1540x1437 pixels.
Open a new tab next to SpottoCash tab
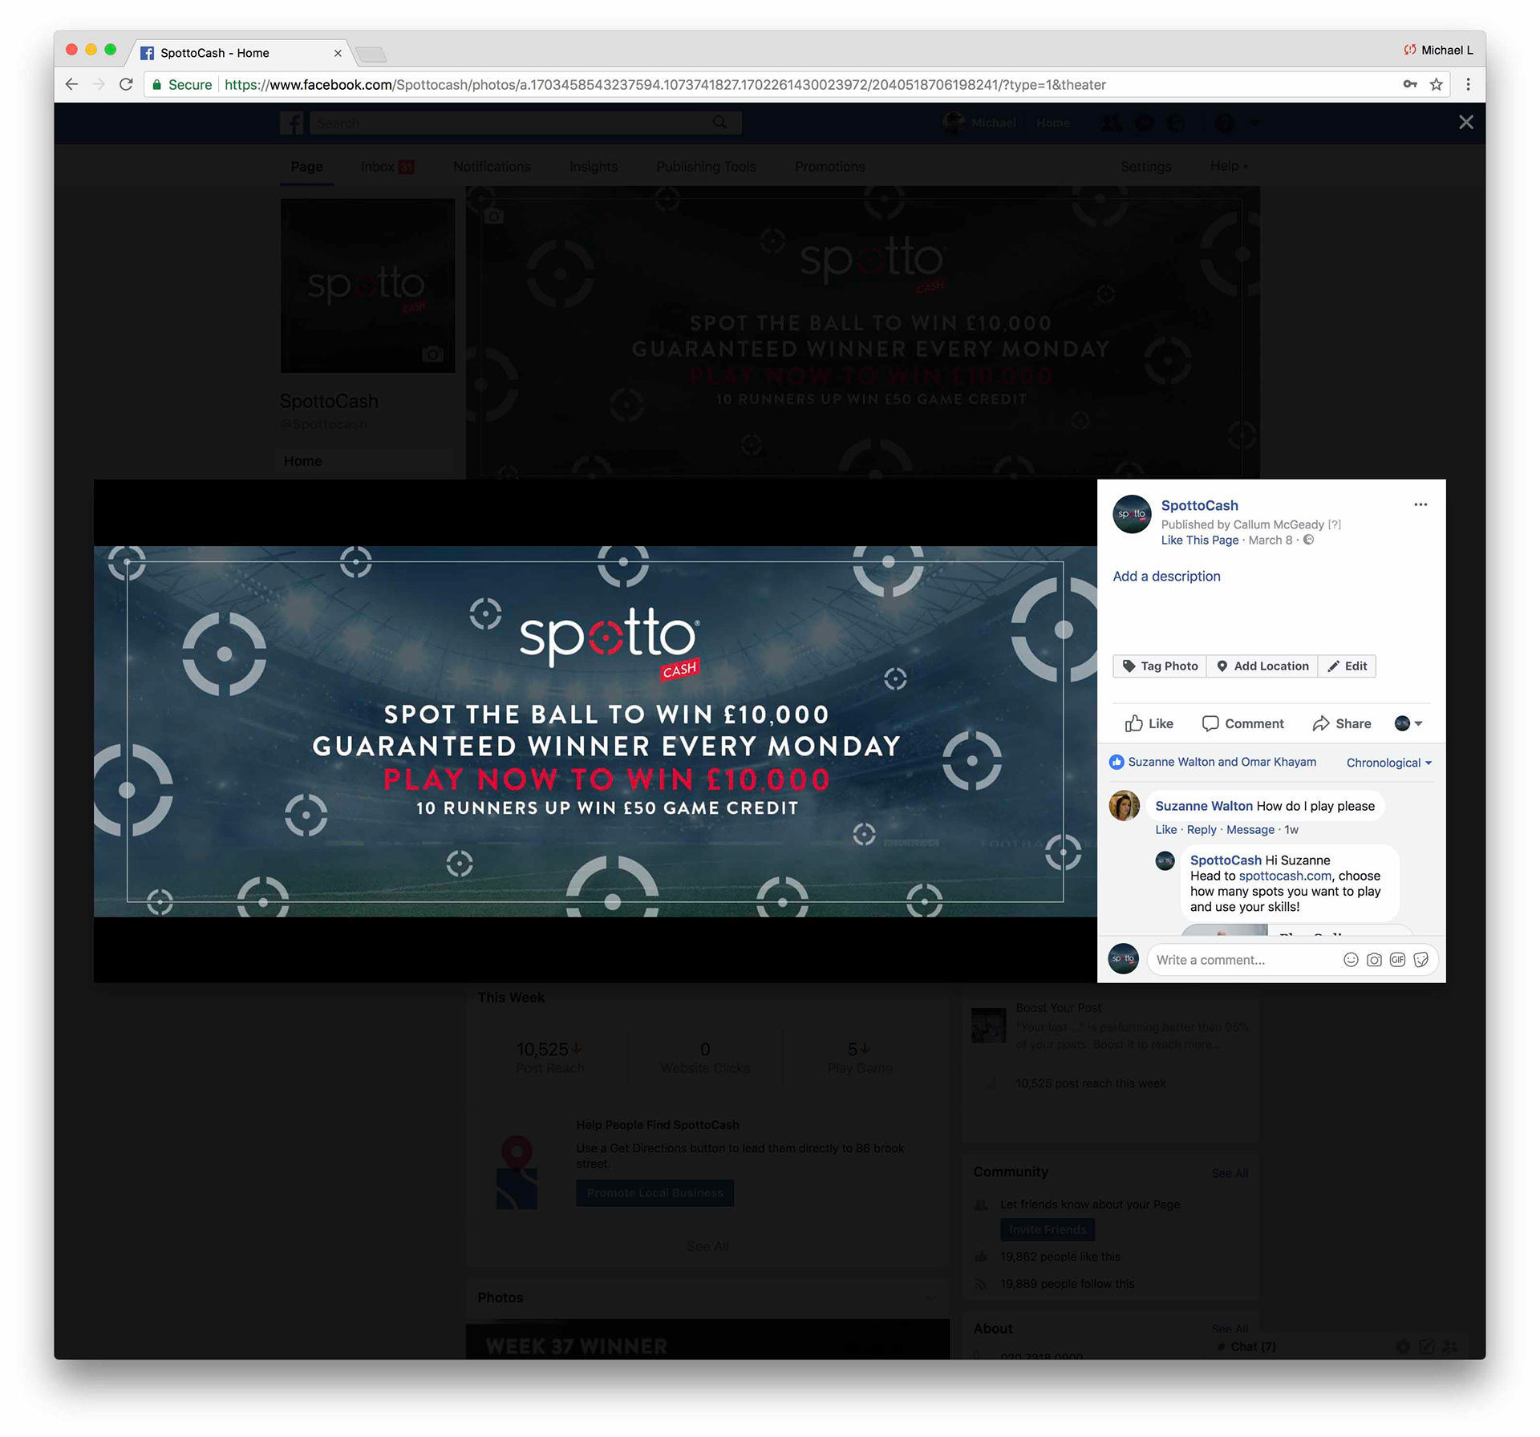[371, 54]
